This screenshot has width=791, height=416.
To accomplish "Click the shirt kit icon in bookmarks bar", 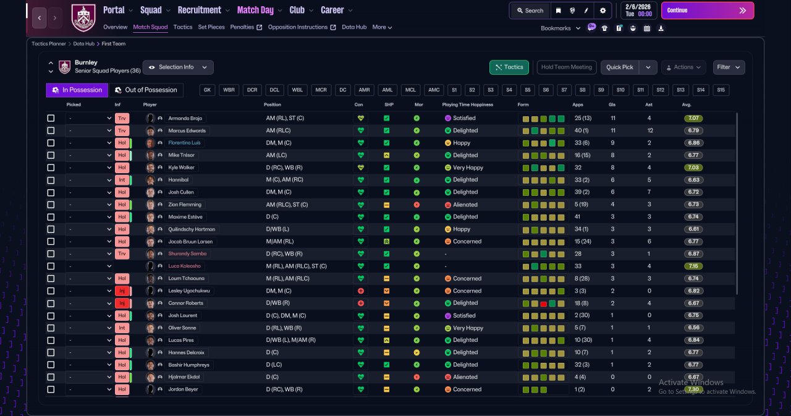I will (x=604, y=28).
